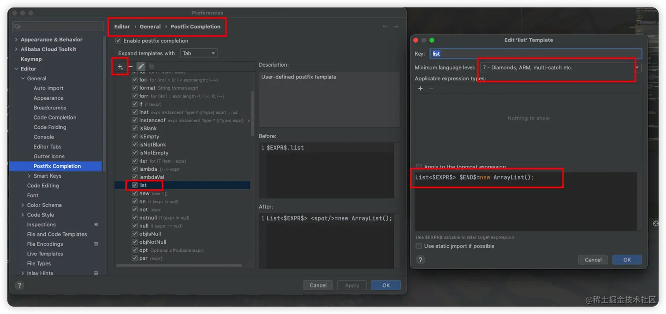This screenshot has height=314, width=666.
Task: Open Expand templates with Tab dropdown
Action: 199,53
